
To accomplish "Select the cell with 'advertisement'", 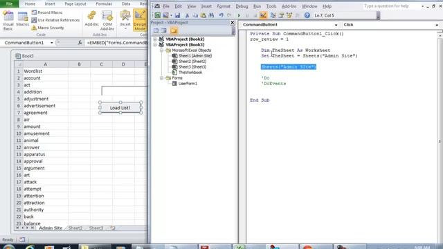I will [x=45, y=106].
